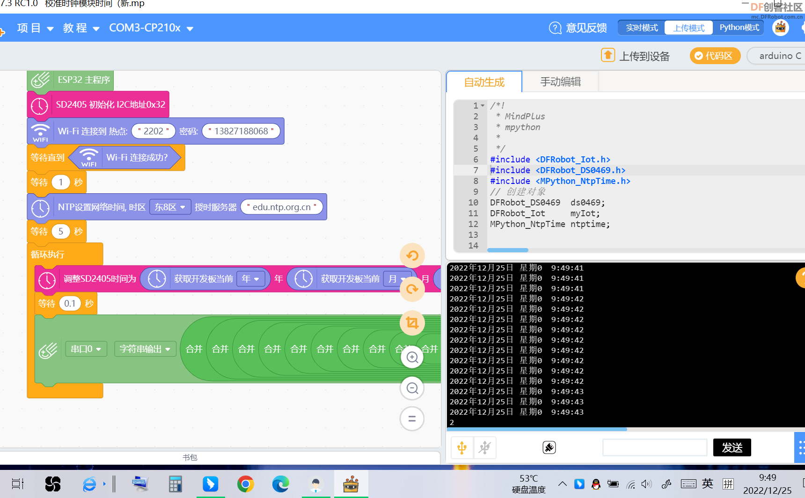Select the ESP32 main program block icon
Screen dimensions: 805x498
(x=40, y=80)
